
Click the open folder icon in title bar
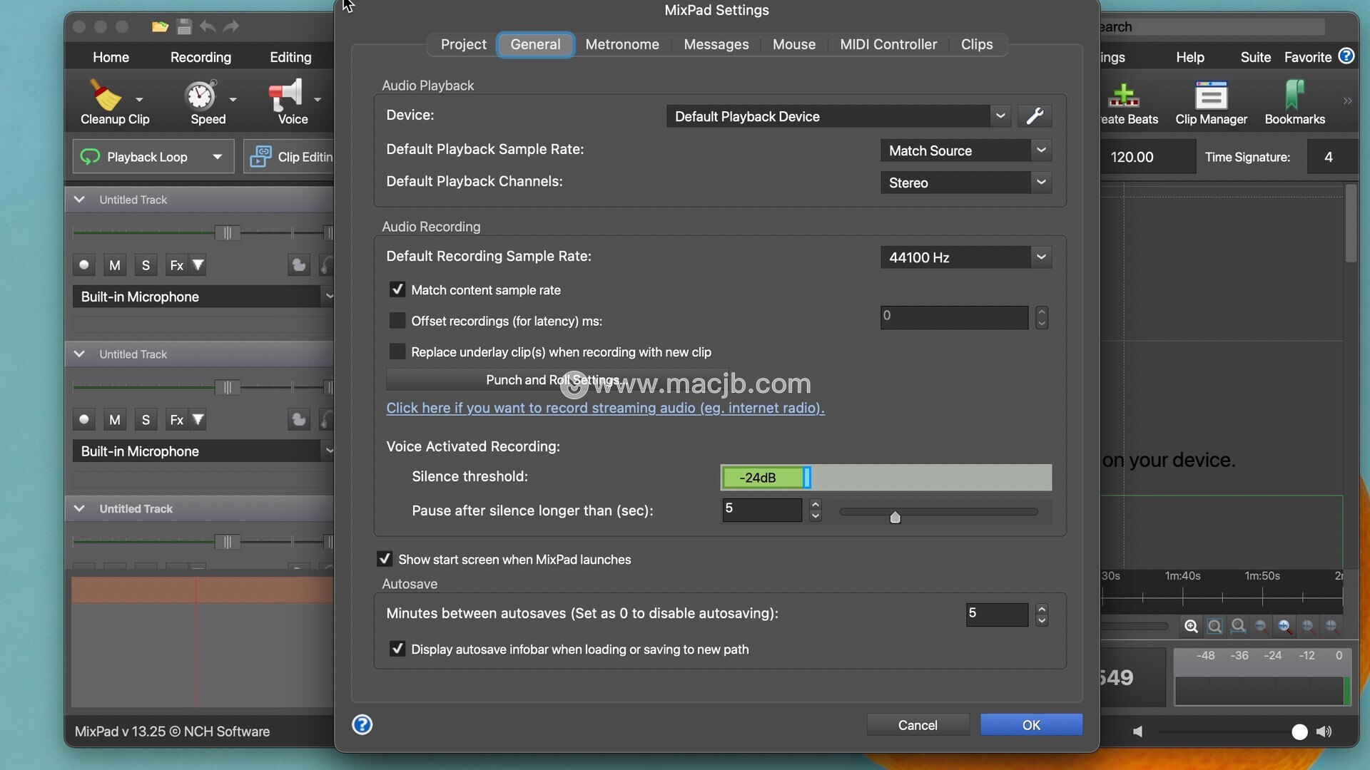click(x=160, y=27)
